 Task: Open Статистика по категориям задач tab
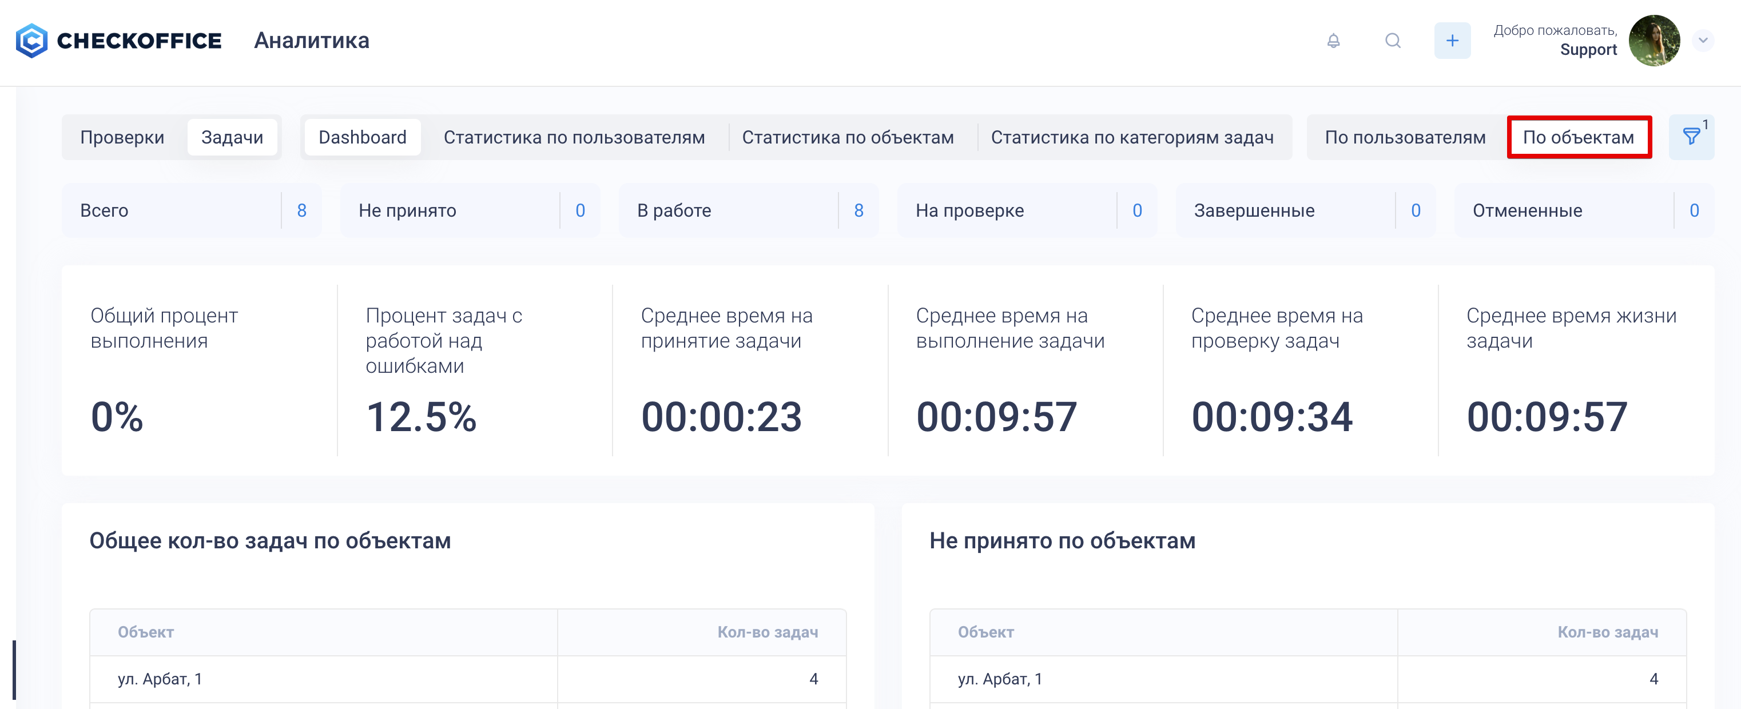coord(1132,137)
